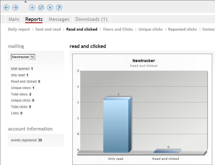Open the Repeated clicks report
This screenshot has width=215, height=165.
click(182, 29)
